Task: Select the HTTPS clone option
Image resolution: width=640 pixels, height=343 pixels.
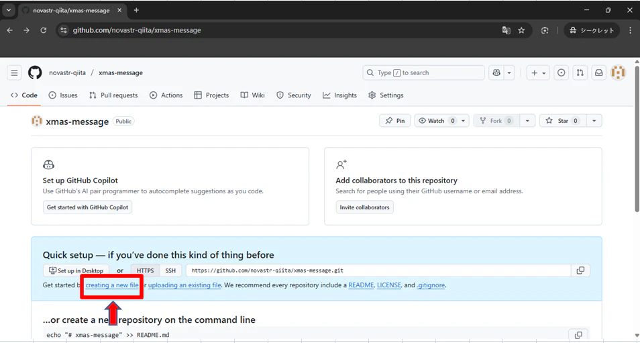Action: point(146,271)
